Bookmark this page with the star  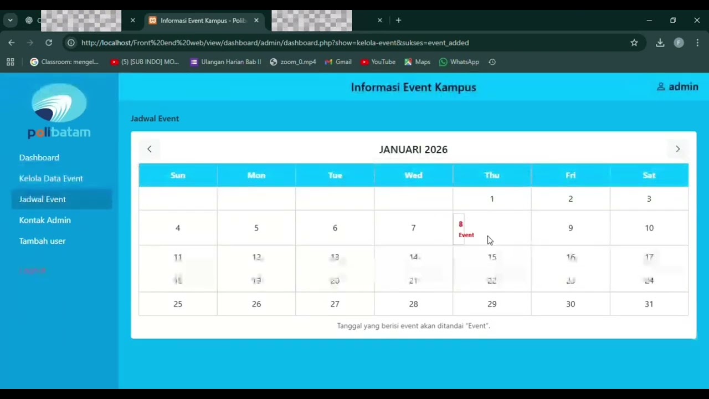tap(634, 43)
